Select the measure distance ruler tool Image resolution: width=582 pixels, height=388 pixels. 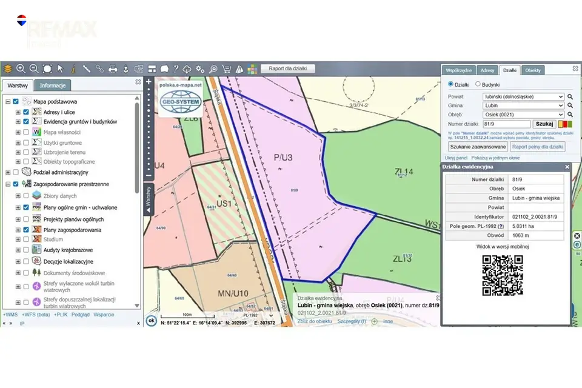click(87, 69)
